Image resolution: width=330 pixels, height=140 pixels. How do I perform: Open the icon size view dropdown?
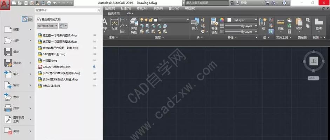(63, 26)
